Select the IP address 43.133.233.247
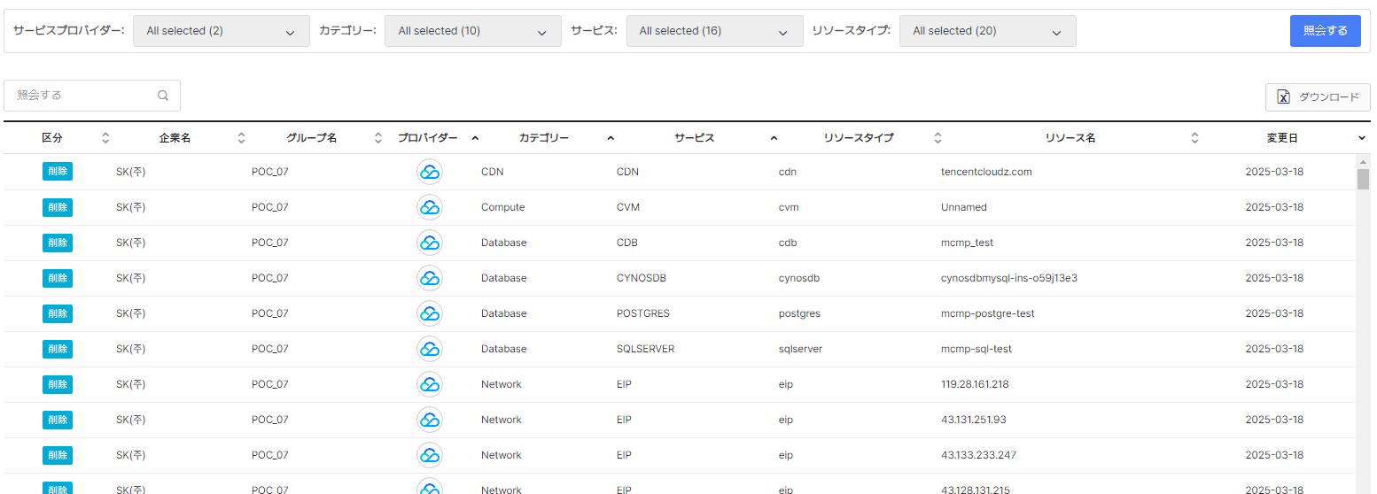This screenshot has width=1377, height=494. coord(978,455)
